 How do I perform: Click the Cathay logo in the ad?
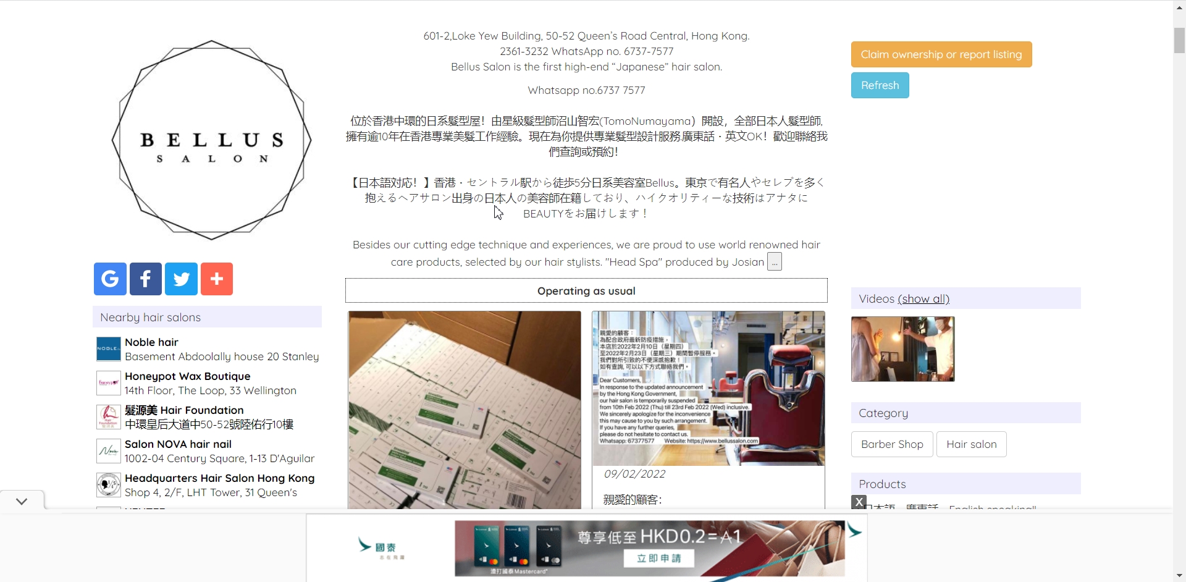coord(381,548)
